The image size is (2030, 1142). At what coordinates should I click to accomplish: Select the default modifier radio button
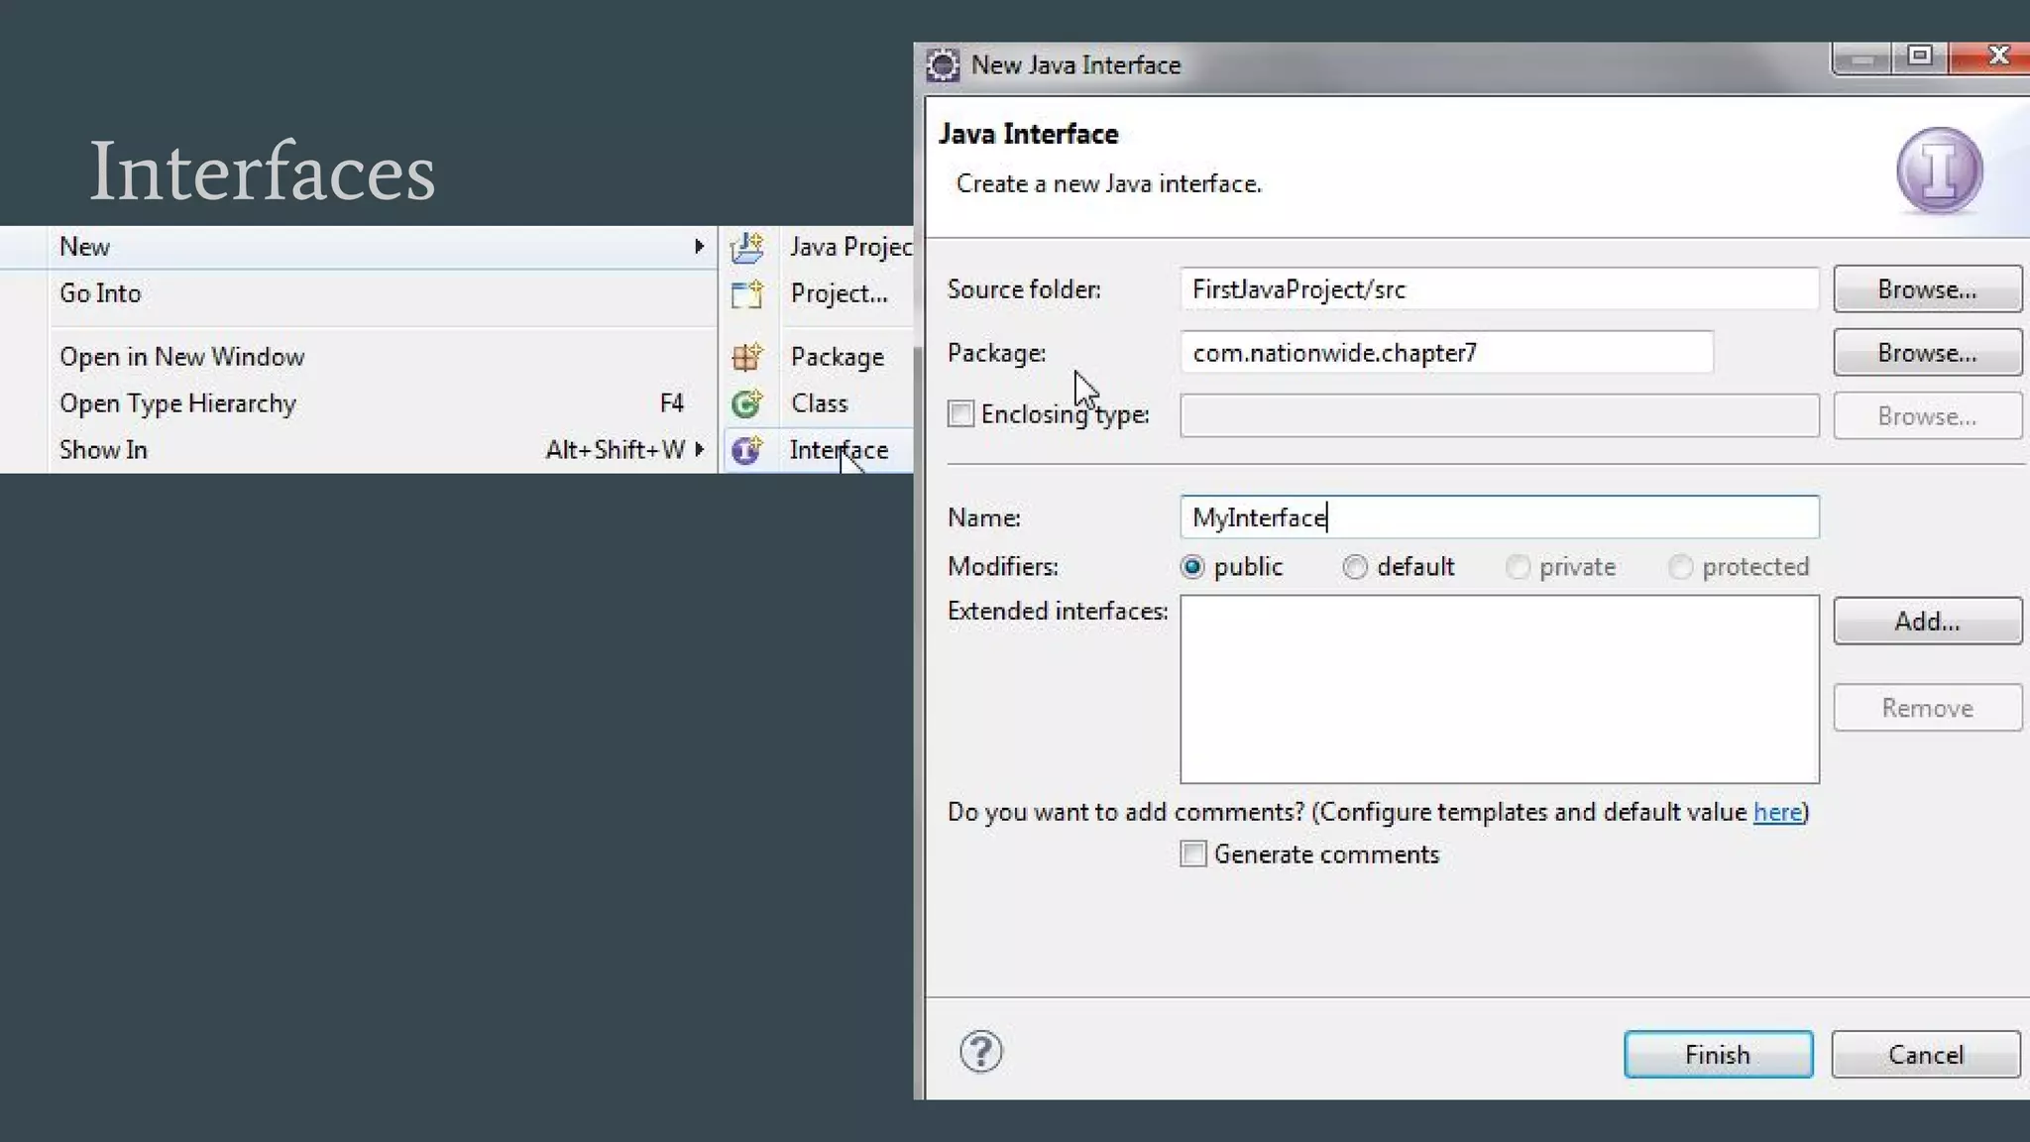coord(1355,567)
